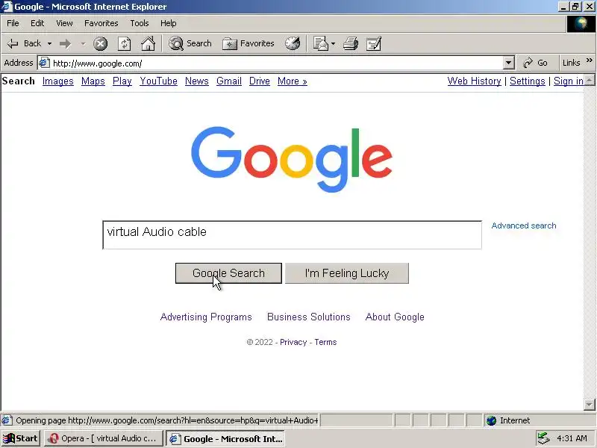Click the search box with 'virtual Audio cable'
This screenshot has width=597, height=448.
pyautogui.click(x=292, y=234)
